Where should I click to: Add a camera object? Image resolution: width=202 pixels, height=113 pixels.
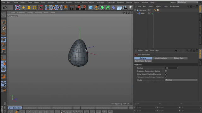125,8
